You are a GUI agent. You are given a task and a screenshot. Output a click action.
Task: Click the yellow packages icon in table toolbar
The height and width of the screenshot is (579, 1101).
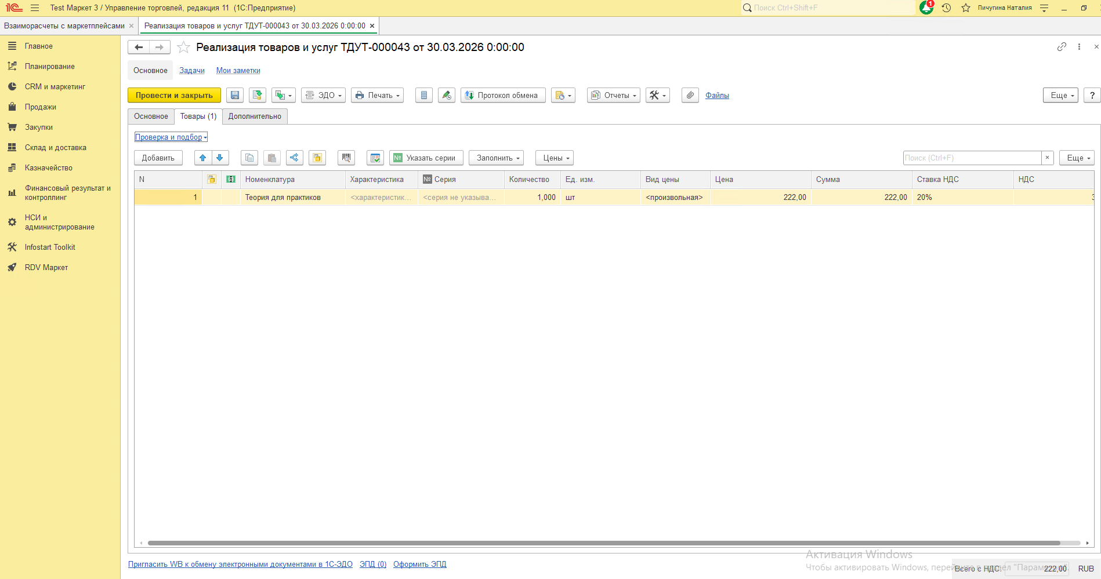[x=317, y=158]
